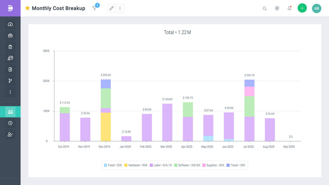The width and height of the screenshot is (329, 185).
Task: Click the search magnifier icon
Action: point(265,9)
